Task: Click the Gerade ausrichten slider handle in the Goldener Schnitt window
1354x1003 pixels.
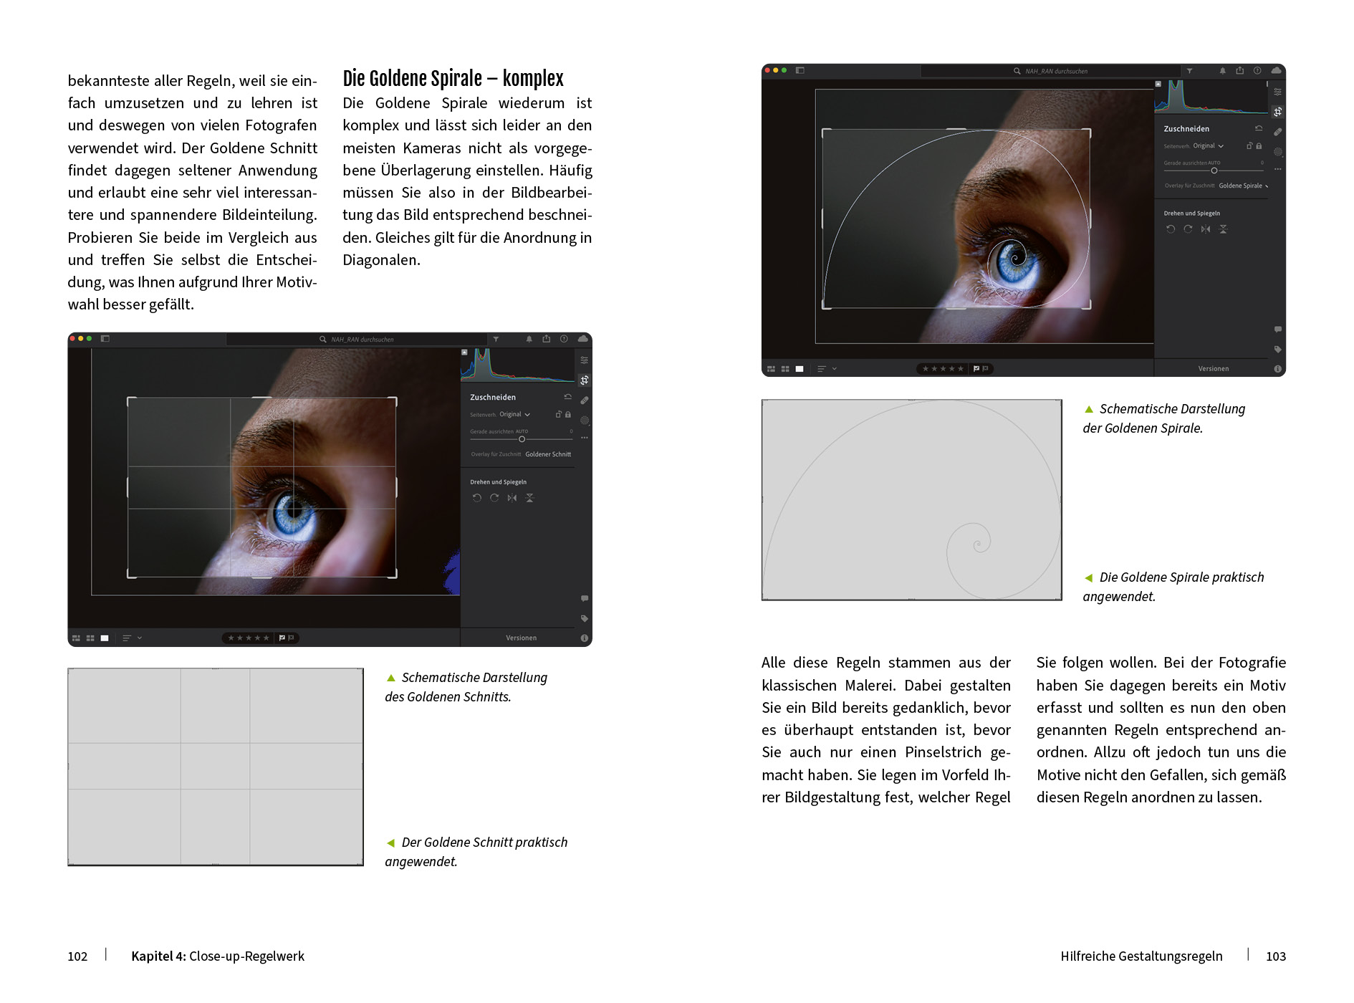Action: coord(522,439)
